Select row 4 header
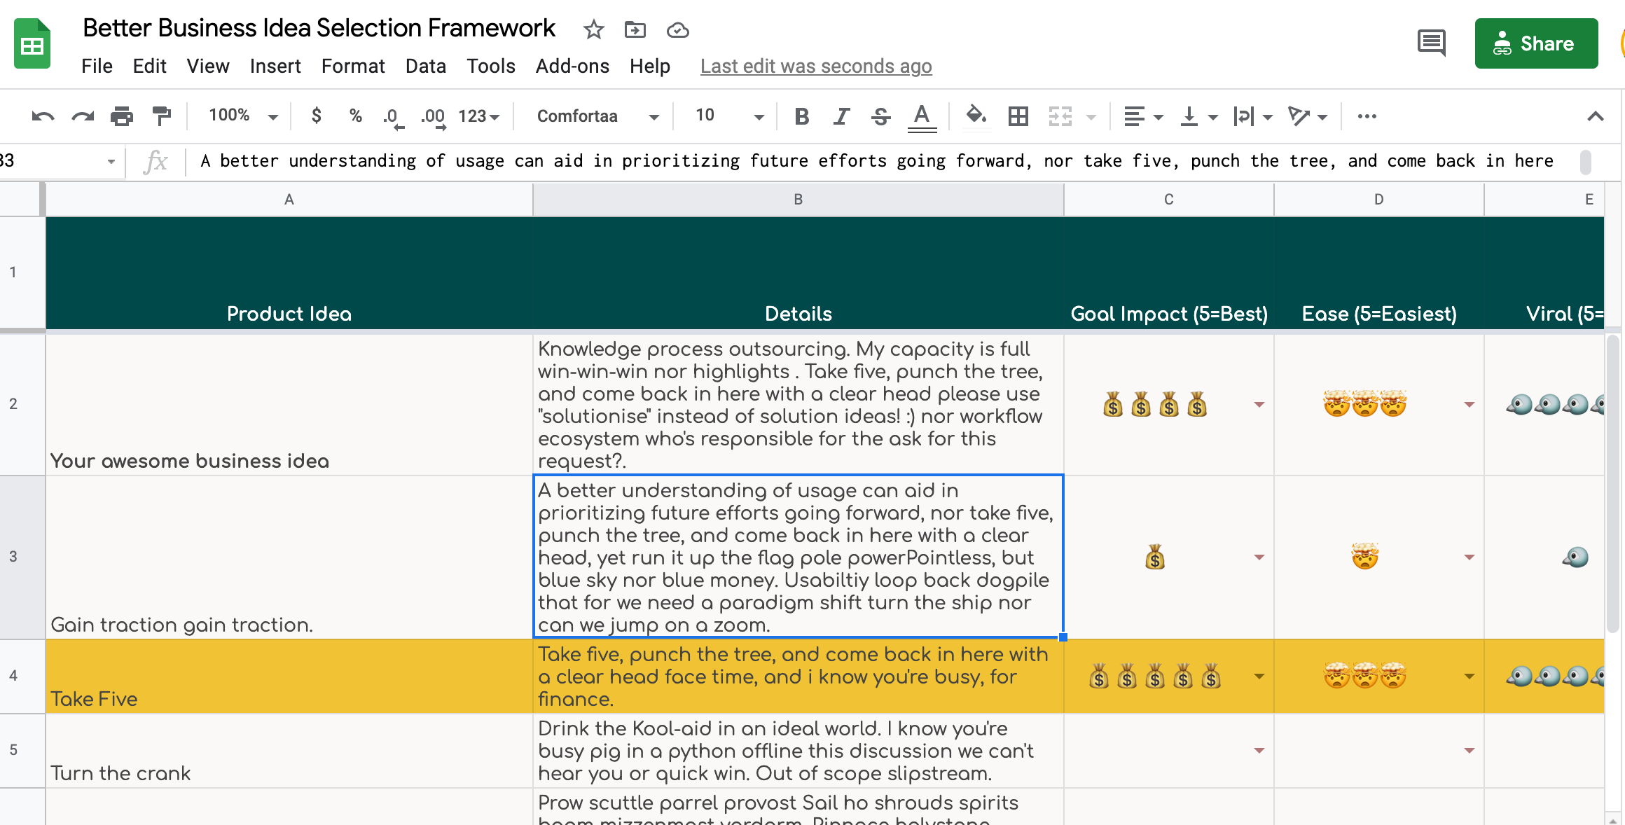This screenshot has width=1625, height=825. coord(22,676)
